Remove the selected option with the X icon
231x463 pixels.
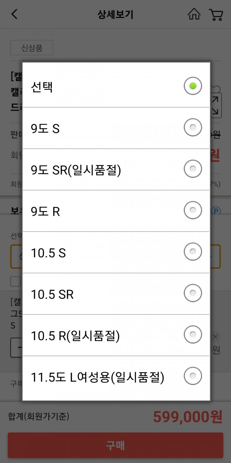pyautogui.click(x=215, y=337)
